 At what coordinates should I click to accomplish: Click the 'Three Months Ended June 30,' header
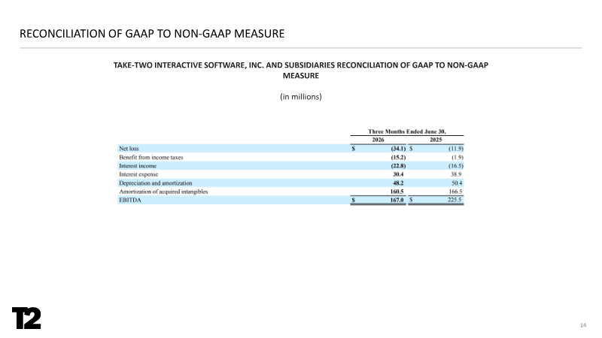click(407, 131)
